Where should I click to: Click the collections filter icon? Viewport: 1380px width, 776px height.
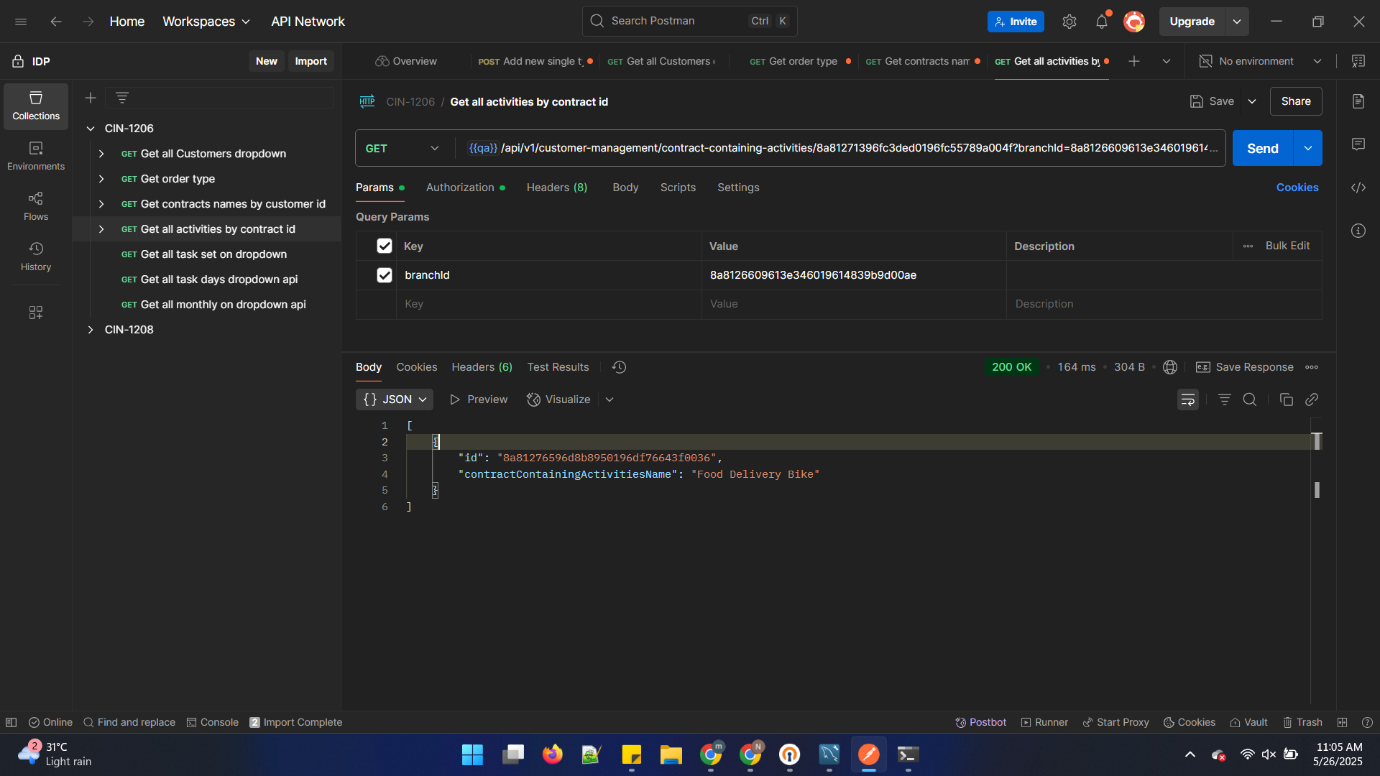[122, 98]
